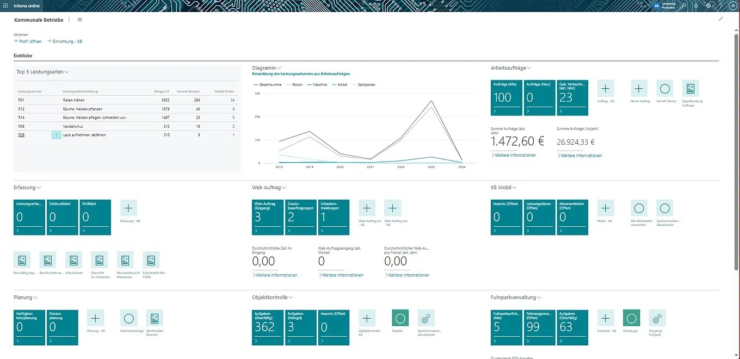Screen dimensions: 740x359
Task: Open Weitere Informationen under Summe Aufträge Vorjahr
Action: 580,156
